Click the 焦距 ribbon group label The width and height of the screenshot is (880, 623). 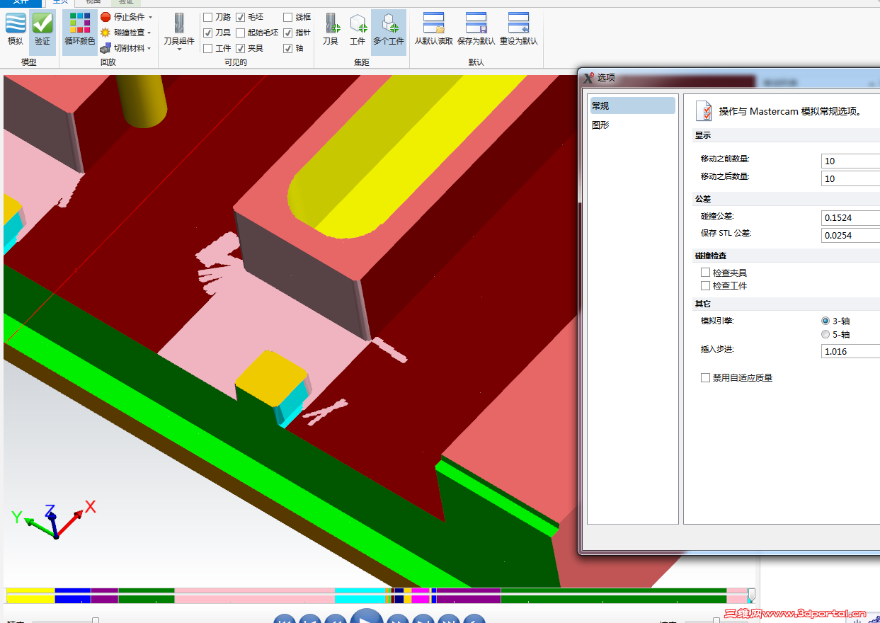pyautogui.click(x=361, y=62)
